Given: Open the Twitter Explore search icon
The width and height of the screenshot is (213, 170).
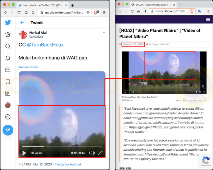Looking at the screenshot, I should pos(8,46).
